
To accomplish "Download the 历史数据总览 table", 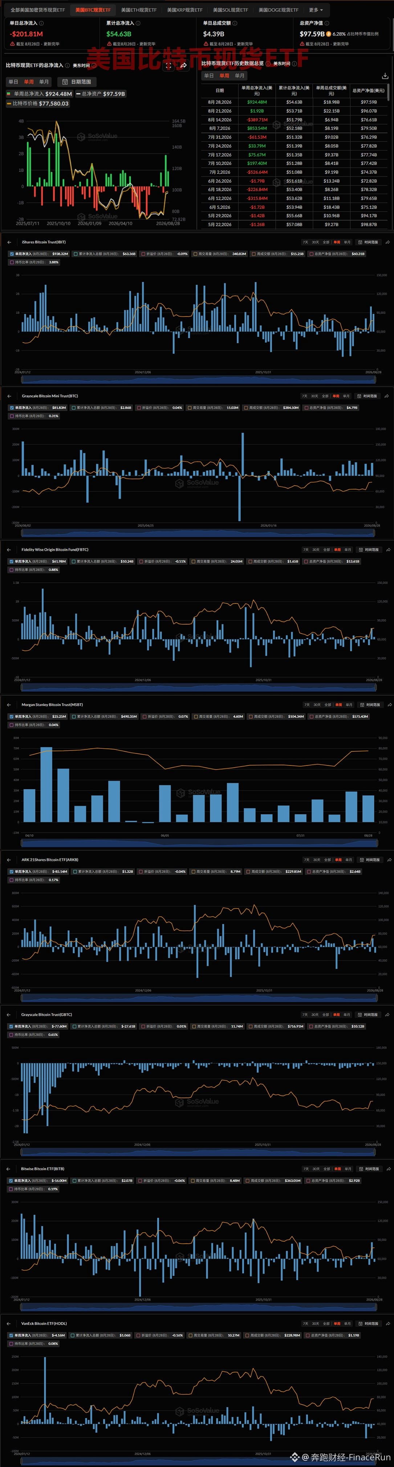I will click(x=385, y=76).
